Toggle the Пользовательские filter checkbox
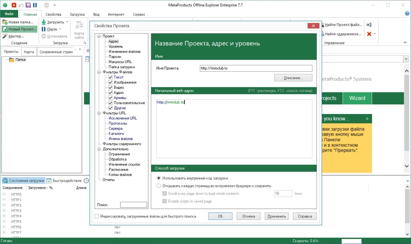Image resolution: width=411 pixels, height=244 pixels. [x=110, y=103]
